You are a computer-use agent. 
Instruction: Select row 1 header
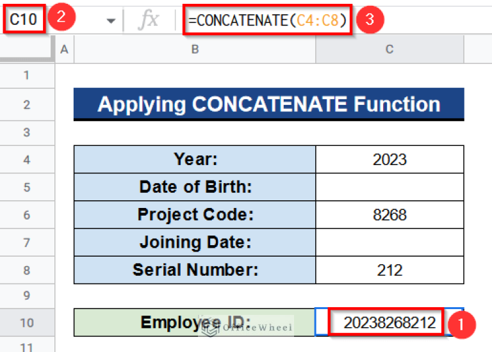click(27, 76)
